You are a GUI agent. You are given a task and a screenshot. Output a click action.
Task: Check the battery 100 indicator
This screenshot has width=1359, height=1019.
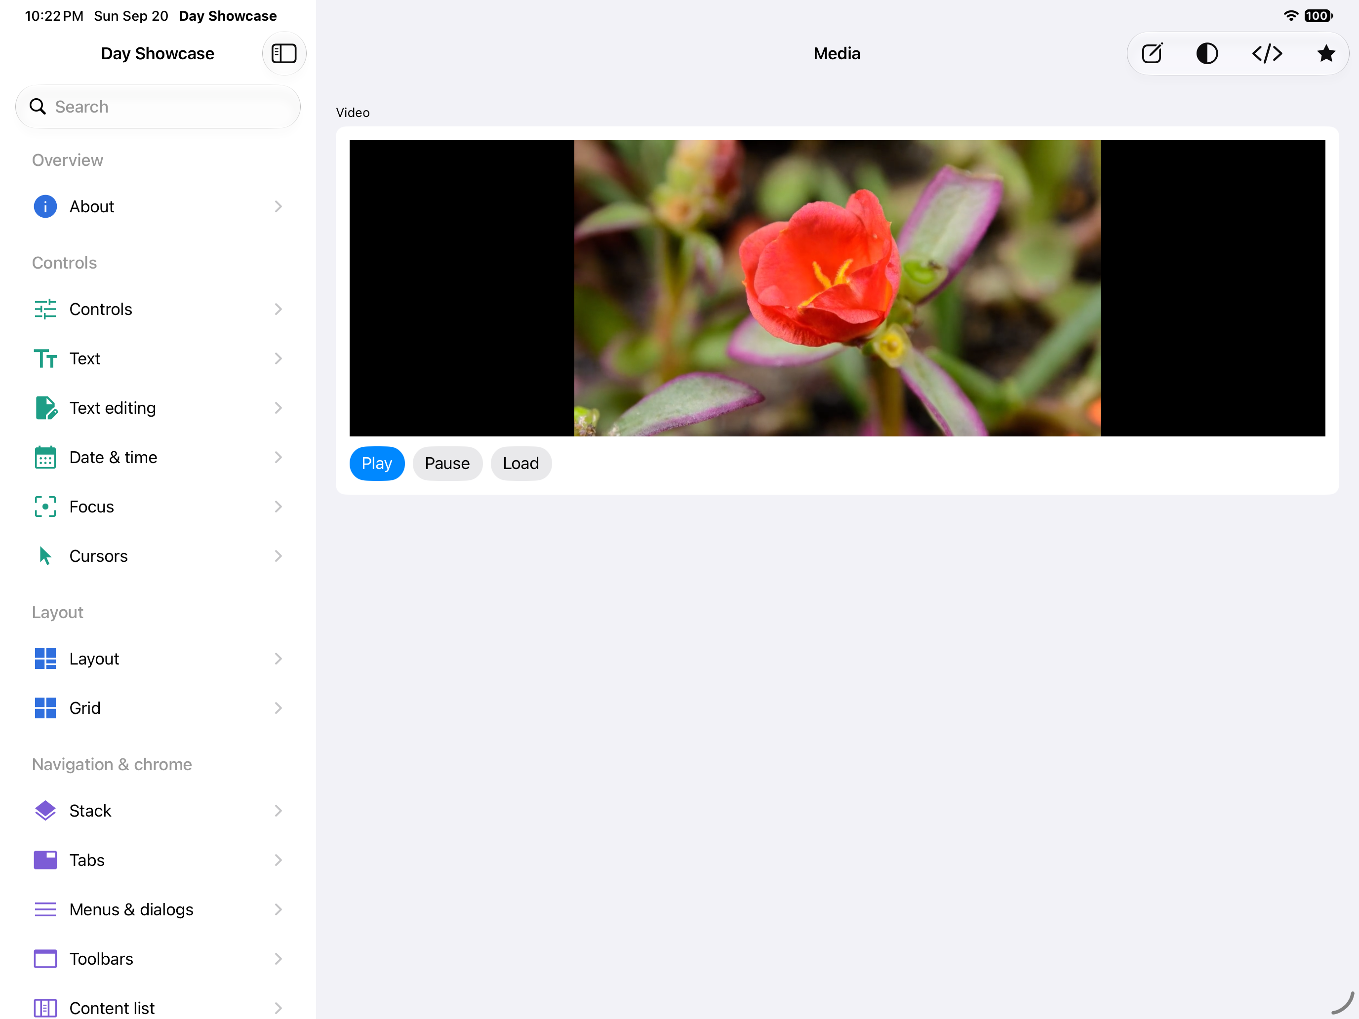[x=1319, y=16]
